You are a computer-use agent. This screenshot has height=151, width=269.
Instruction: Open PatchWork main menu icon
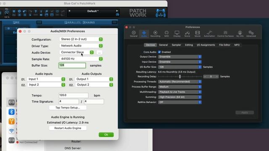click(14, 11)
